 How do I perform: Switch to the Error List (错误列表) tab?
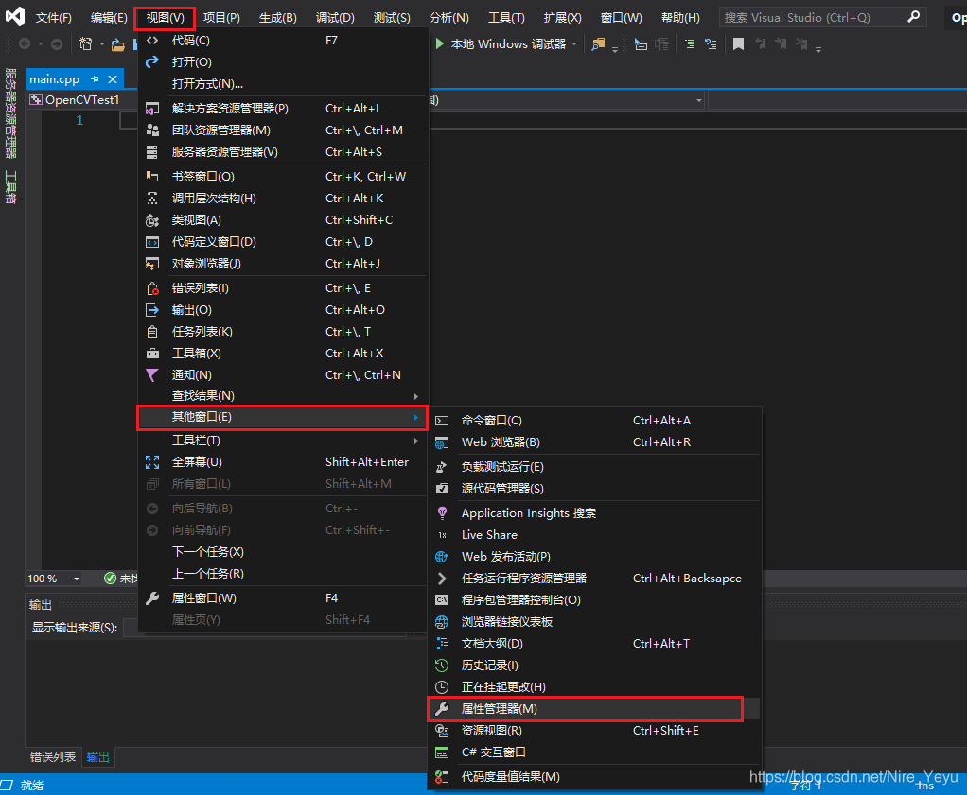(x=53, y=757)
